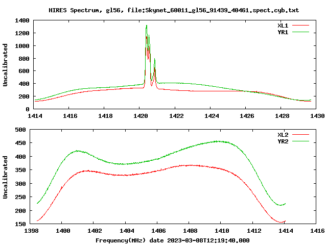Click the 250 y-axis tick label
Image resolution: width=327 pixels, height=245 pixels.
click(x=20, y=197)
